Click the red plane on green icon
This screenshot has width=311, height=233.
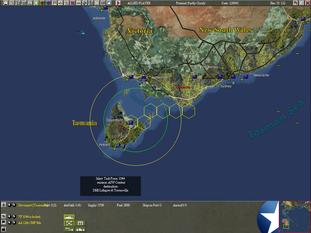click(42, 3)
